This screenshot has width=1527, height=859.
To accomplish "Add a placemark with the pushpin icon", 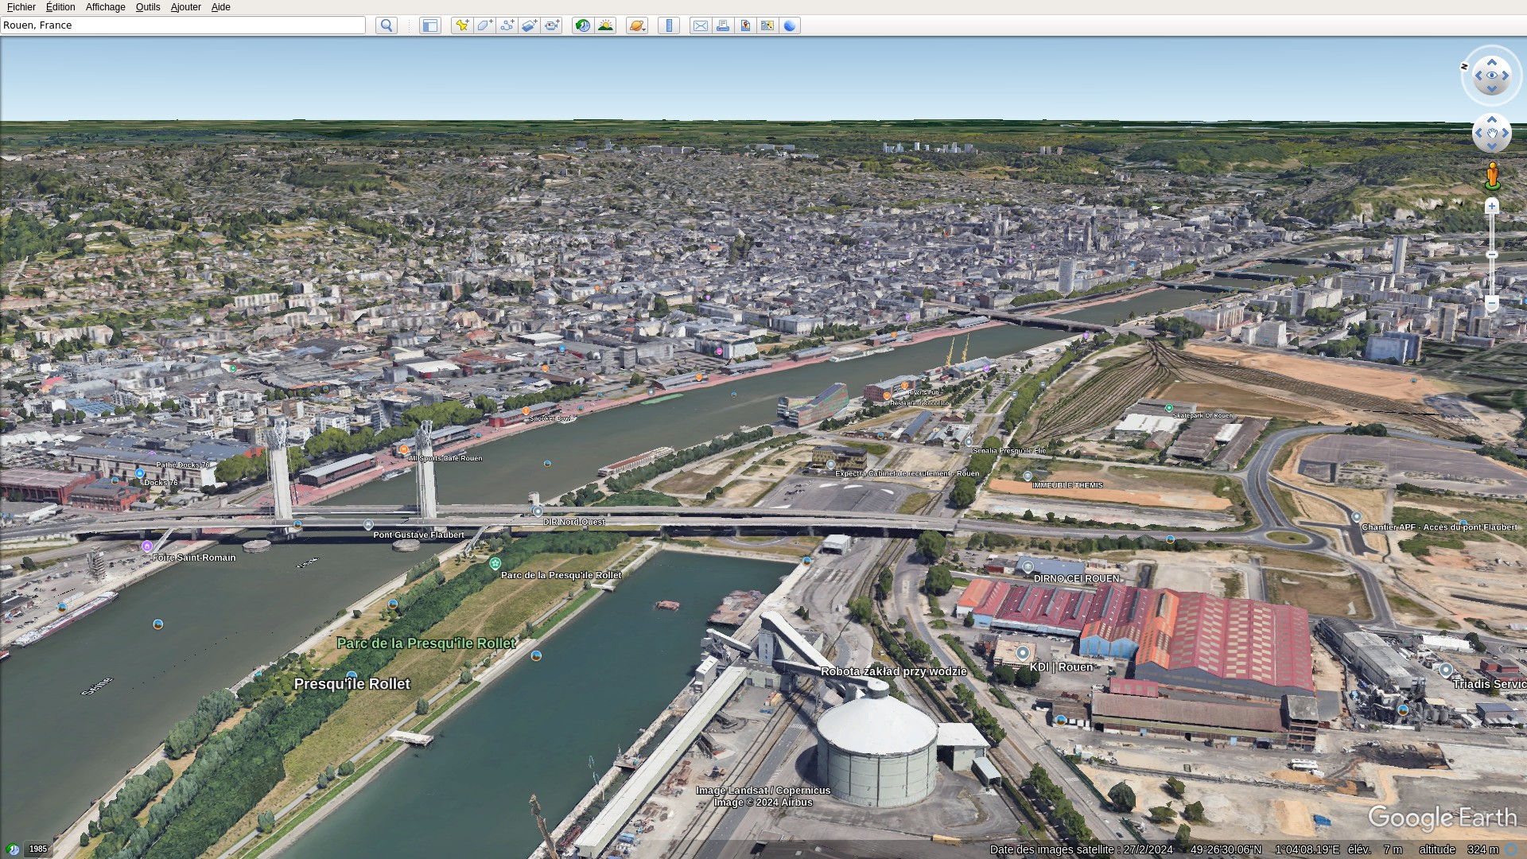I will coord(462,25).
